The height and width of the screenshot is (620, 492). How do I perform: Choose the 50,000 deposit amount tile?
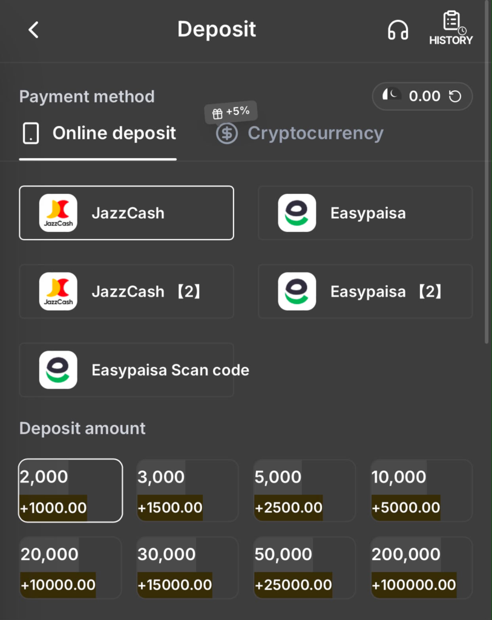(x=304, y=568)
